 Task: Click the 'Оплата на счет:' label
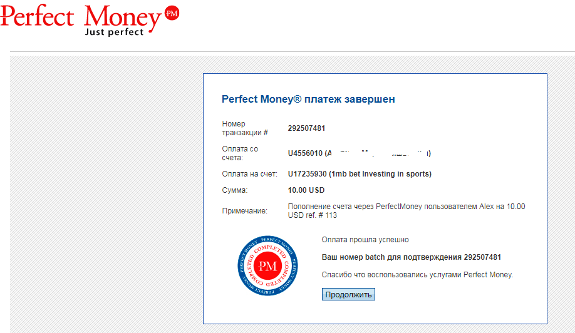click(x=249, y=174)
